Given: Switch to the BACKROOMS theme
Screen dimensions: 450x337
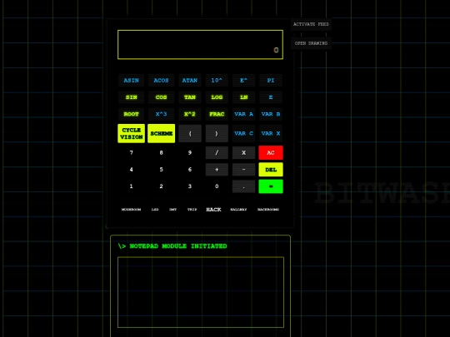Looking at the screenshot, I should pos(268,210).
